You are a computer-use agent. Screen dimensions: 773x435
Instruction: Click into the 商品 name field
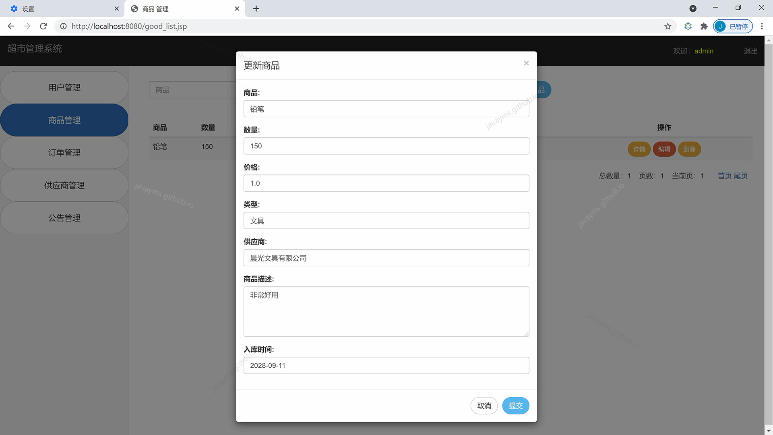point(386,109)
